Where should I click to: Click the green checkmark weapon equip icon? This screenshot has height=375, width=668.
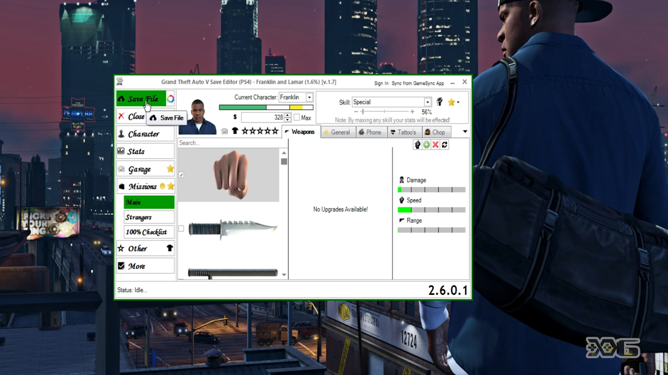tap(426, 145)
